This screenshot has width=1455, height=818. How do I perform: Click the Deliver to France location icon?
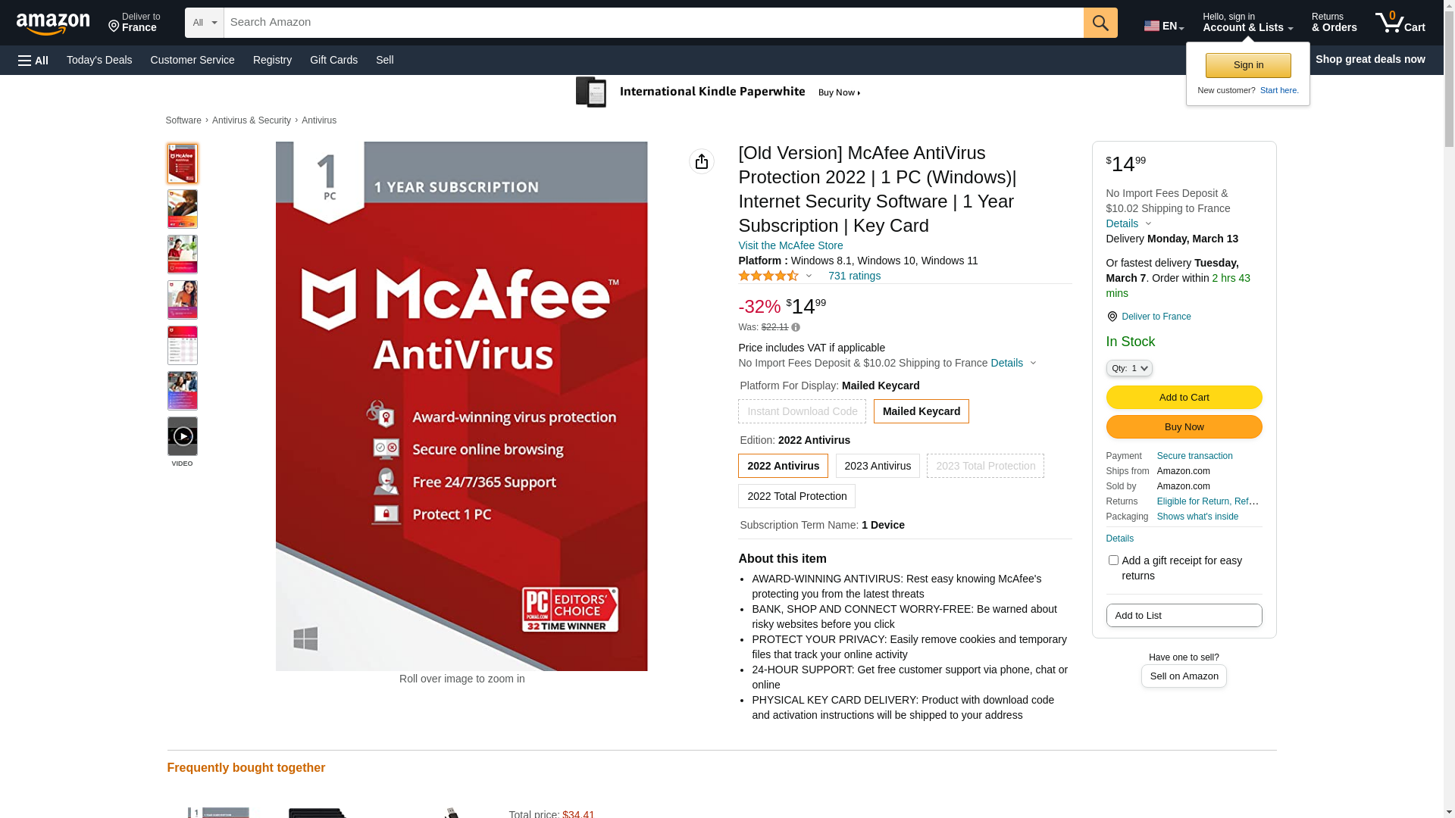click(x=1112, y=317)
